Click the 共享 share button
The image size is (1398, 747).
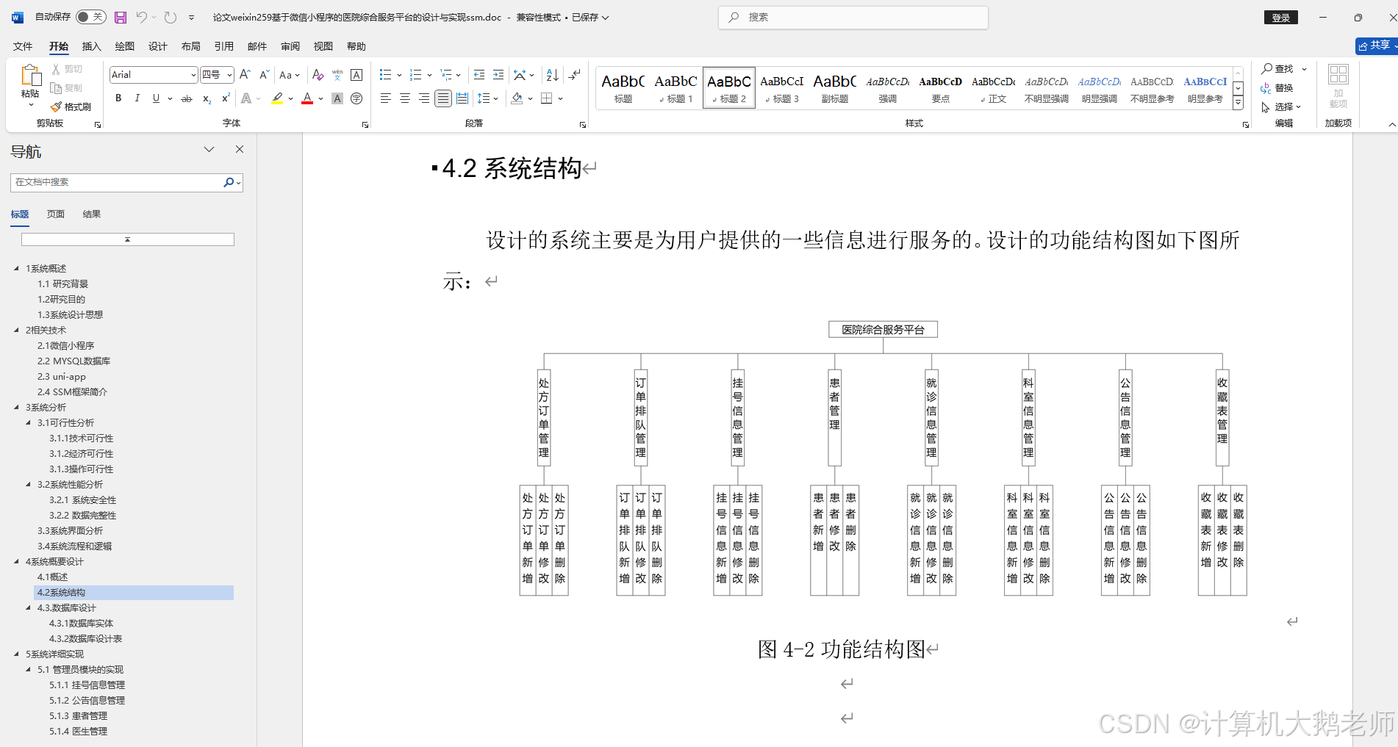click(1375, 46)
